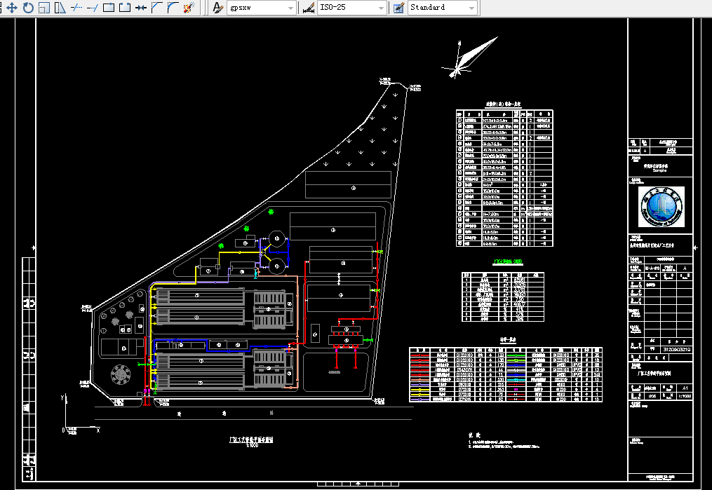The height and width of the screenshot is (490, 712).
Task: Click the north arrow compass in the drawing
Action: [x=469, y=57]
